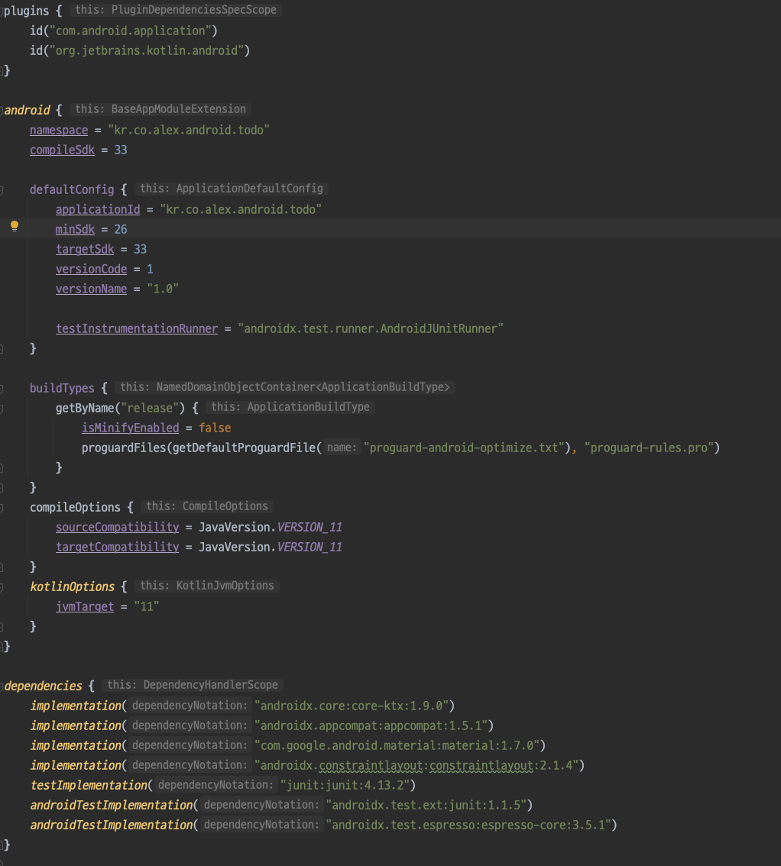The width and height of the screenshot is (781, 866).
Task: Click the NamedDomainObjectContainer<ApplicationBuildType> inlay hint
Action: coord(285,388)
